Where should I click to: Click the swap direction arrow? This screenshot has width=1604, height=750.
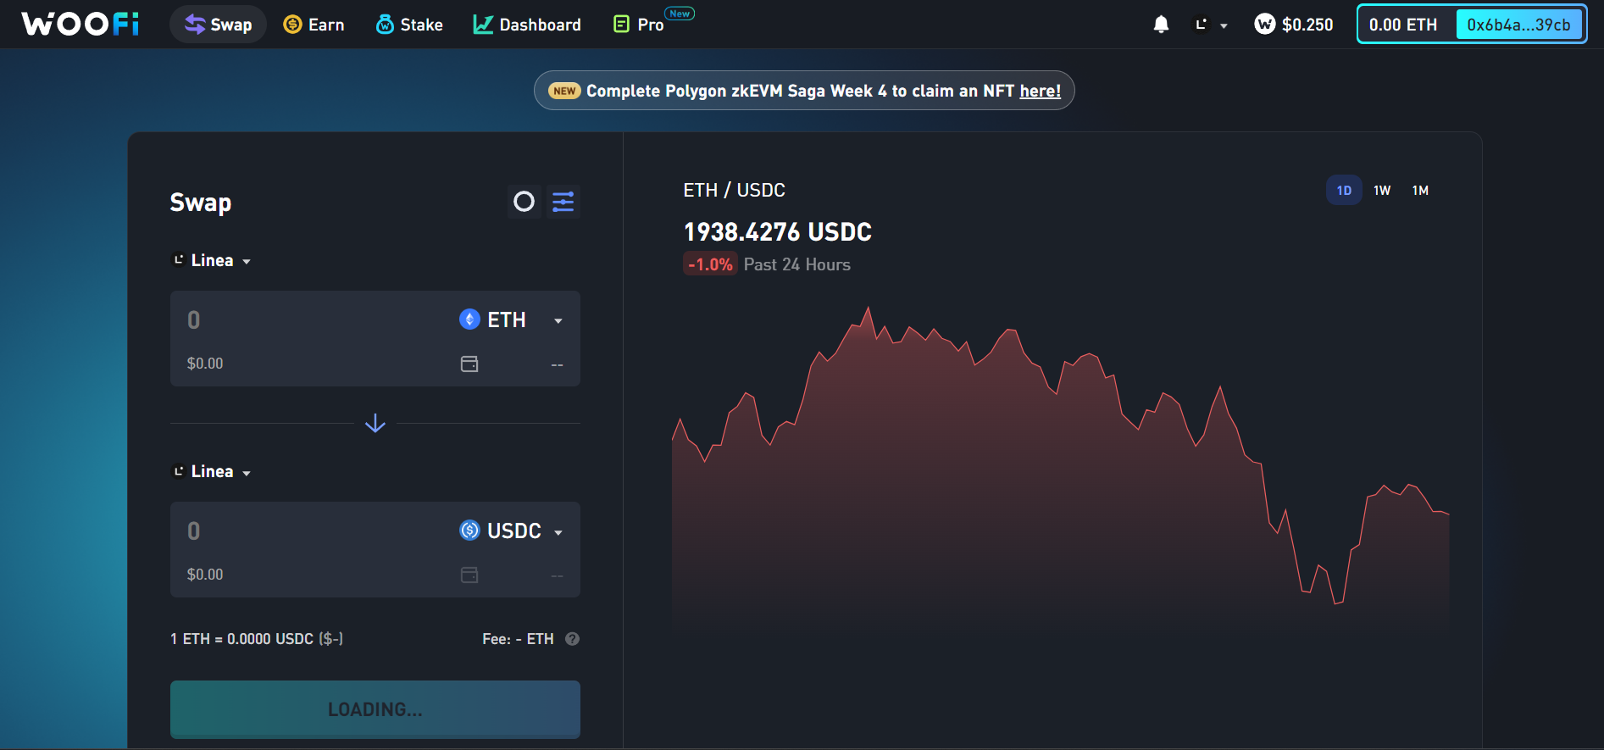[375, 423]
